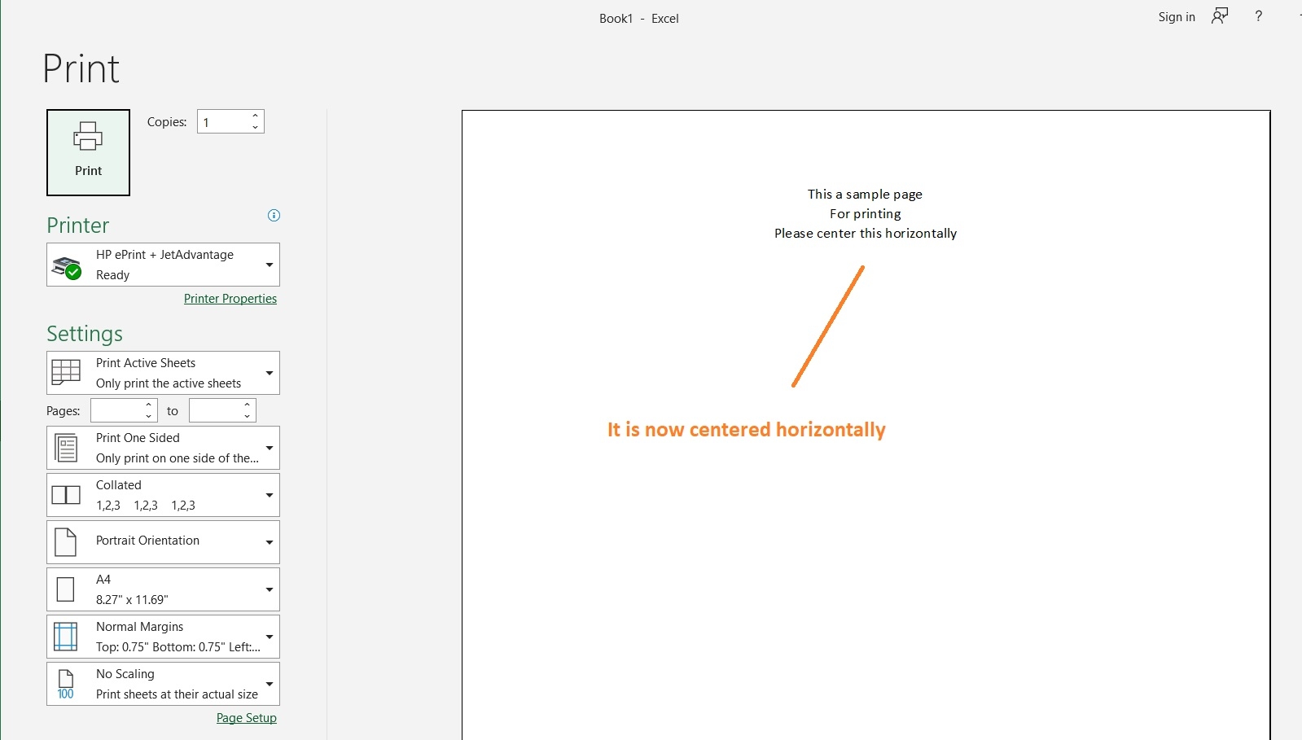Screen dimensions: 1302x740
Task: Open Printer Properties link
Action: [x=230, y=299]
